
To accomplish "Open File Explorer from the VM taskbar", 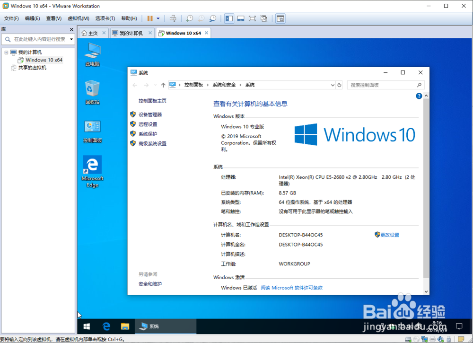I will pos(125,326).
